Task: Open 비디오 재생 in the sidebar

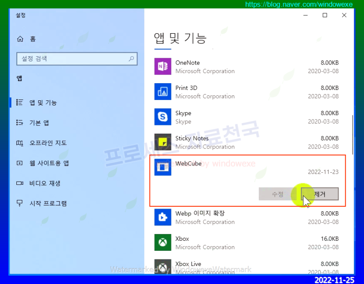Action: (45, 183)
